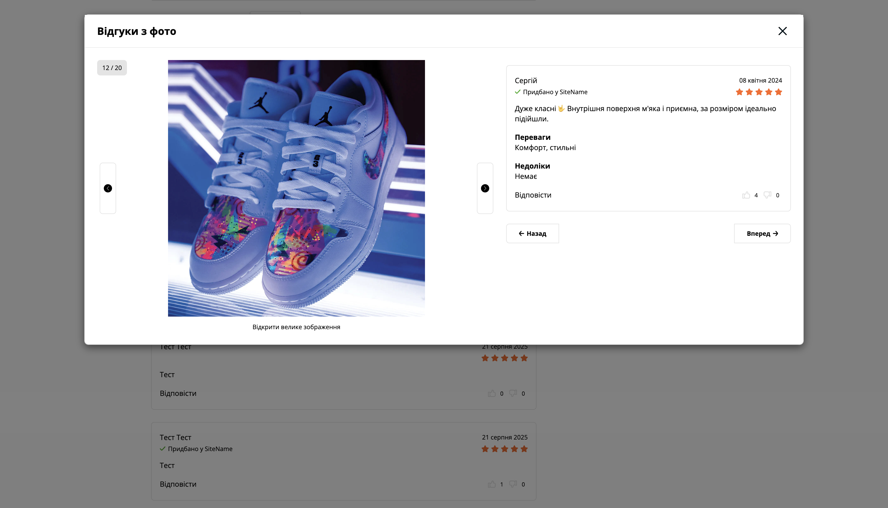The width and height of the screenshot is (888, 508).
Task: Thumbs down the first Тест review
Action: point(513,394)
